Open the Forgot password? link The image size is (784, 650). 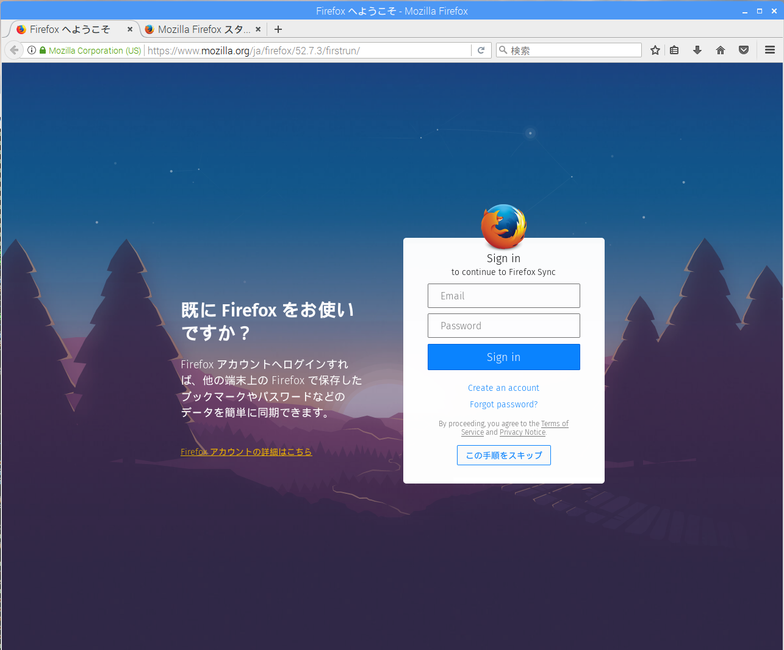pyautogui.click(x=504, y=404)
